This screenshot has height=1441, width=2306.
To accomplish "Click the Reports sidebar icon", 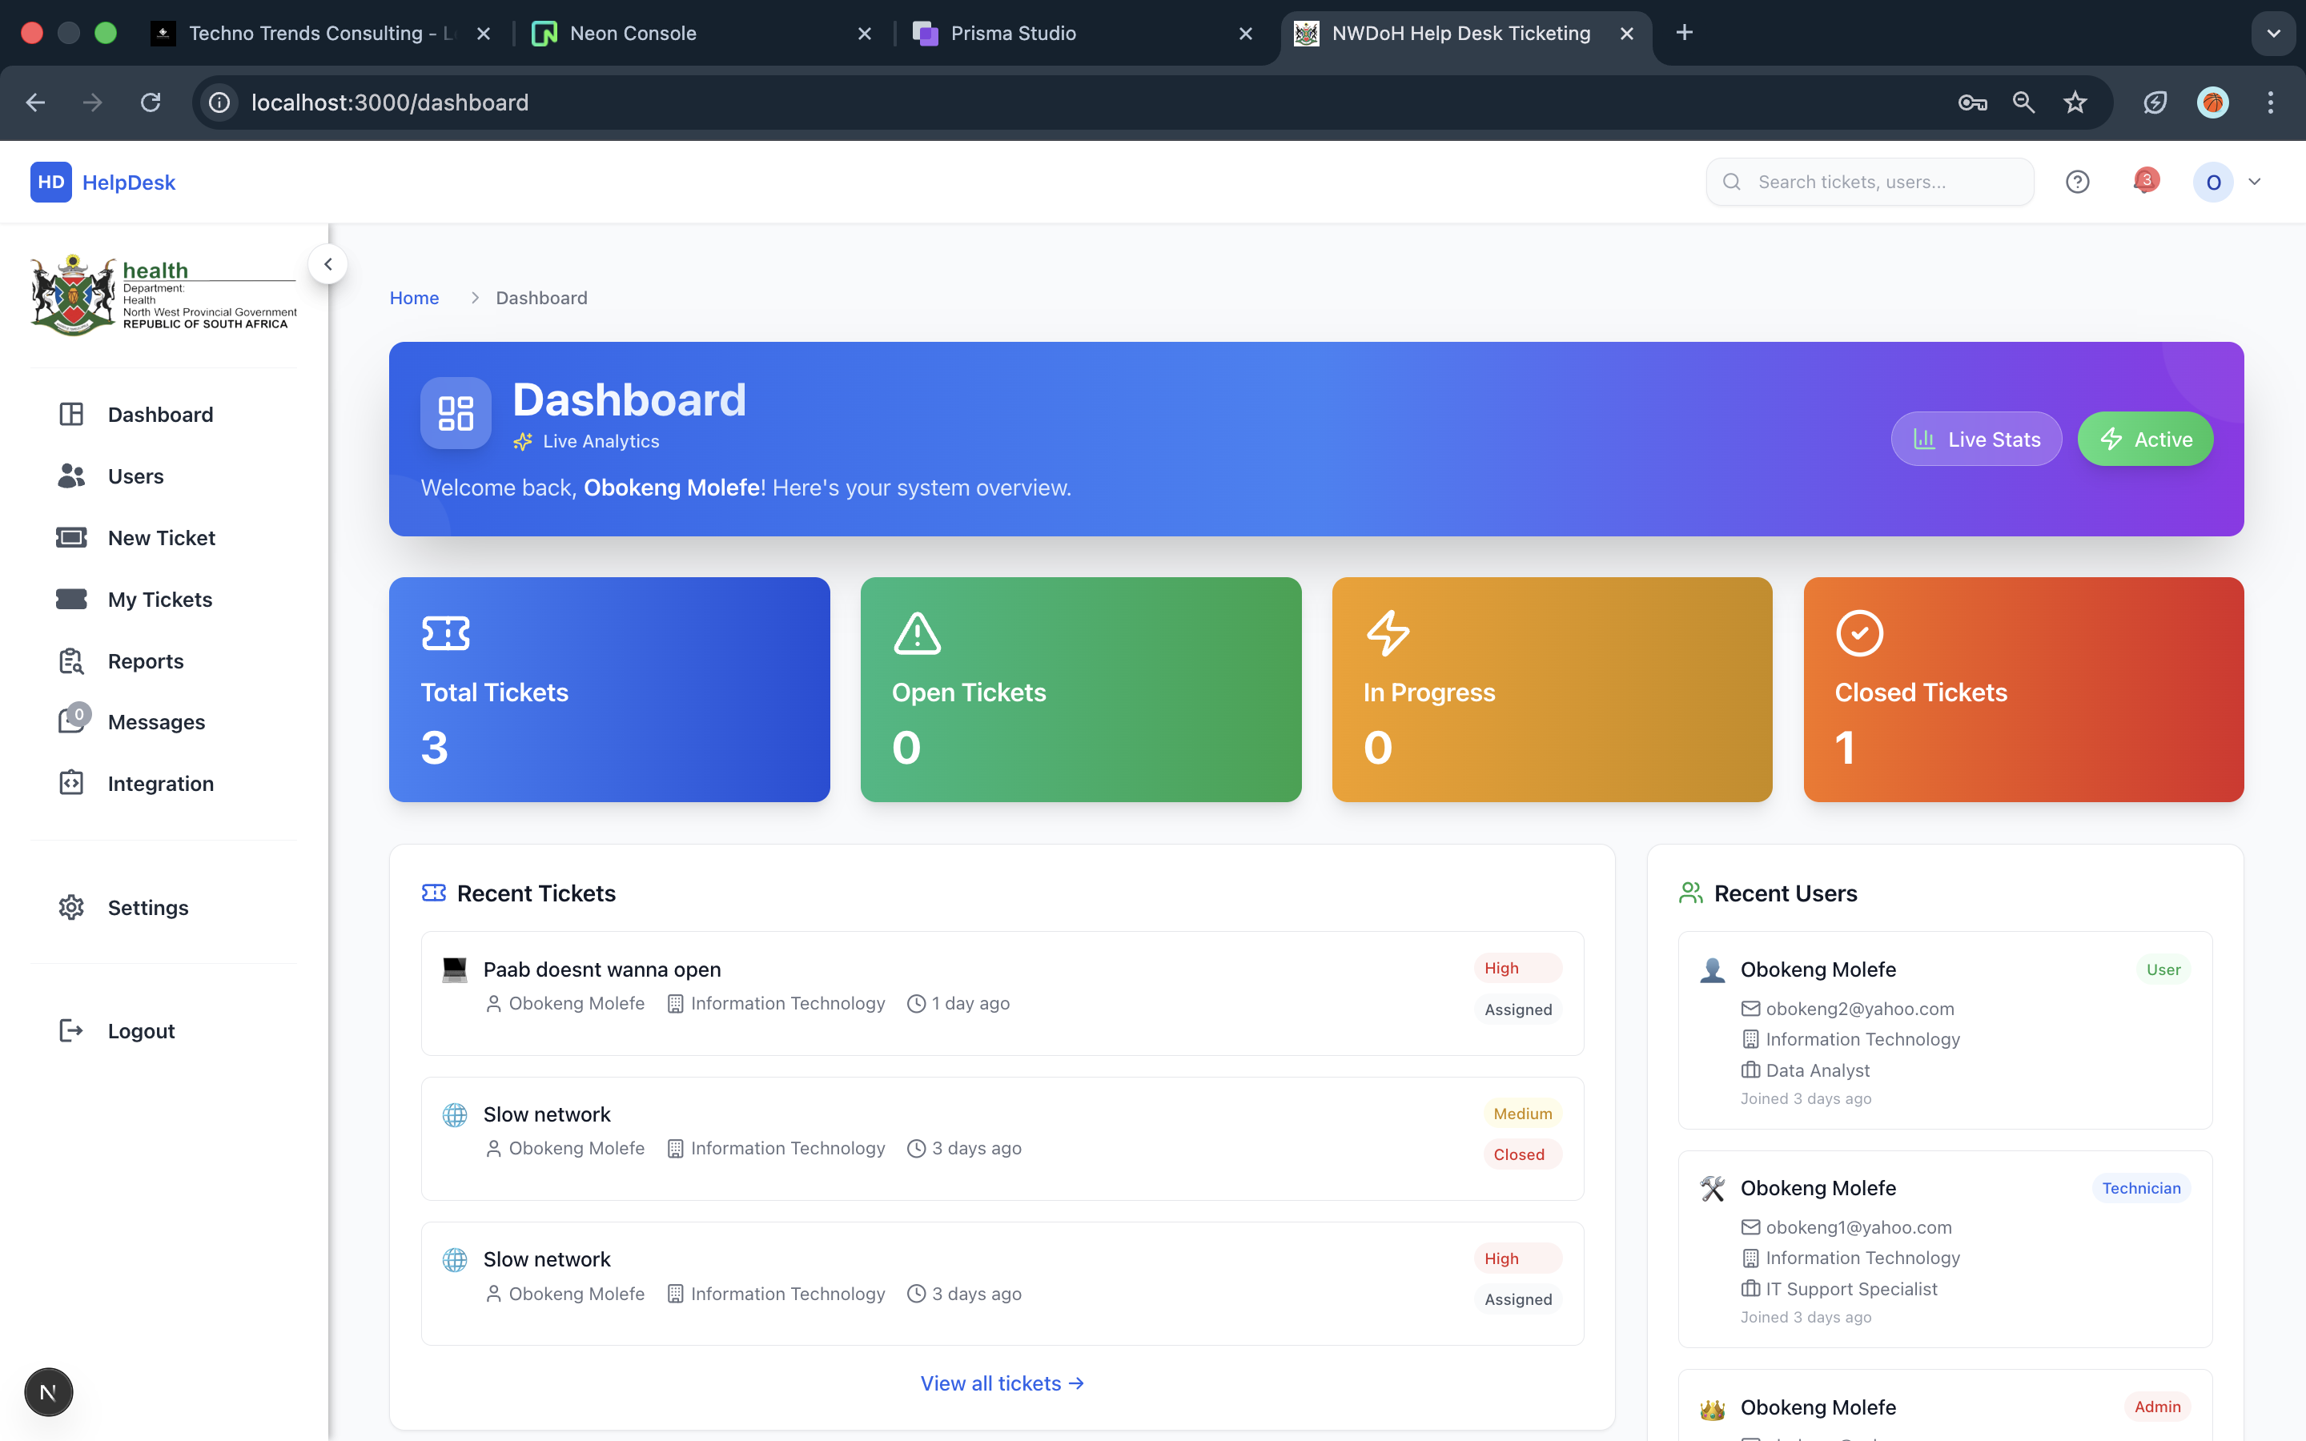I will pyautogui.click(x=71, y=660).
